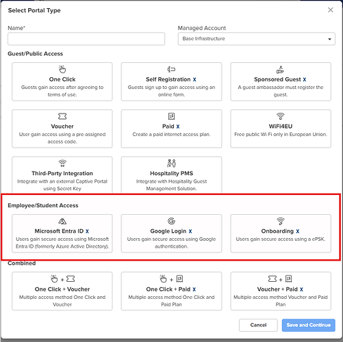Pick the Voucher + Paid portal type

coord(281,291)
